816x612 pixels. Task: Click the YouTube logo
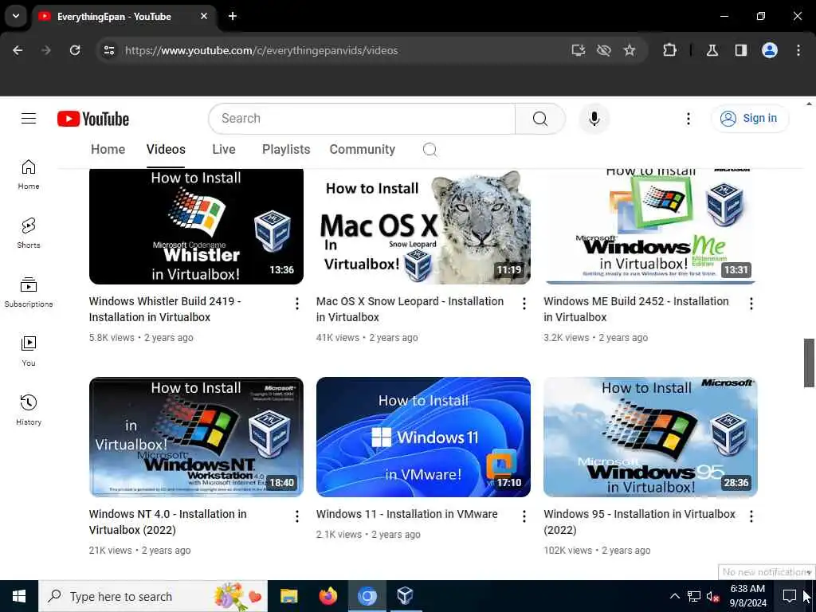[x=93, y=119]
